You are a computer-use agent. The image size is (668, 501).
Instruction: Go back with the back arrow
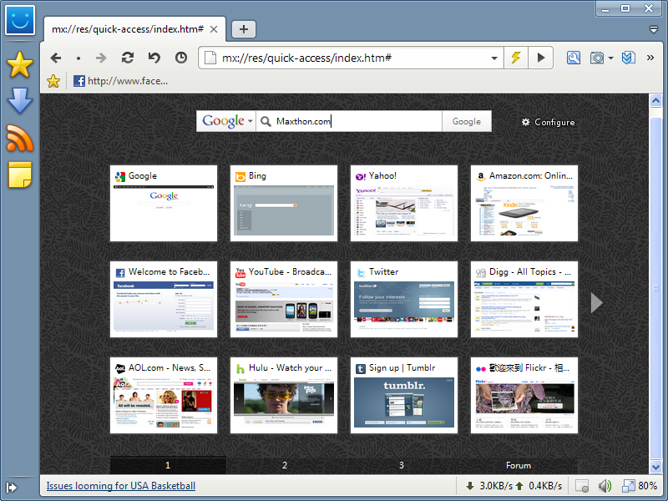coord(56,58)
